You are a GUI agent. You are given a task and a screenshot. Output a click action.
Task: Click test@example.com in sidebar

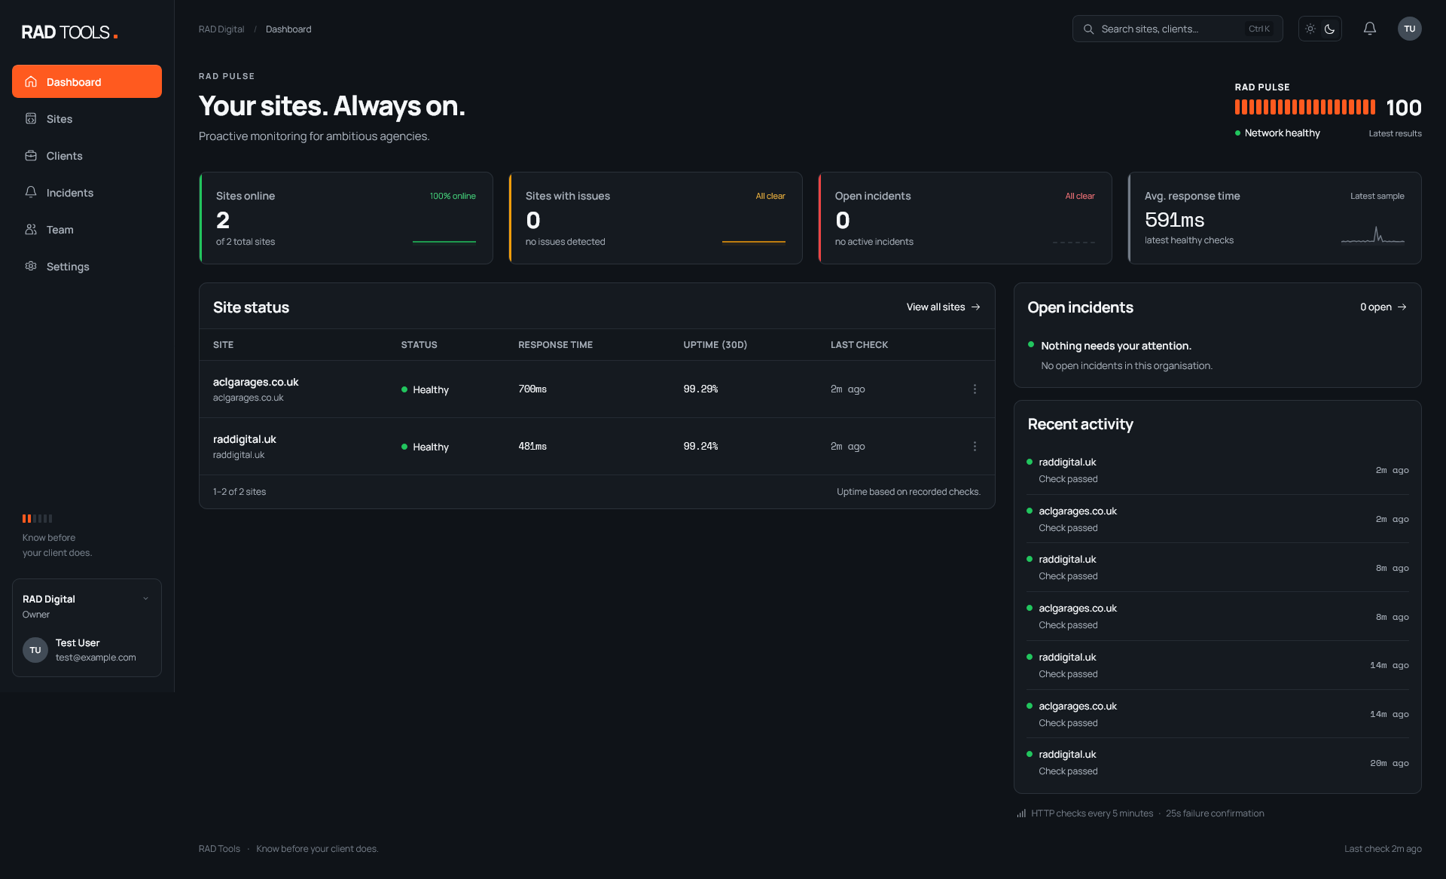(96, 658)
